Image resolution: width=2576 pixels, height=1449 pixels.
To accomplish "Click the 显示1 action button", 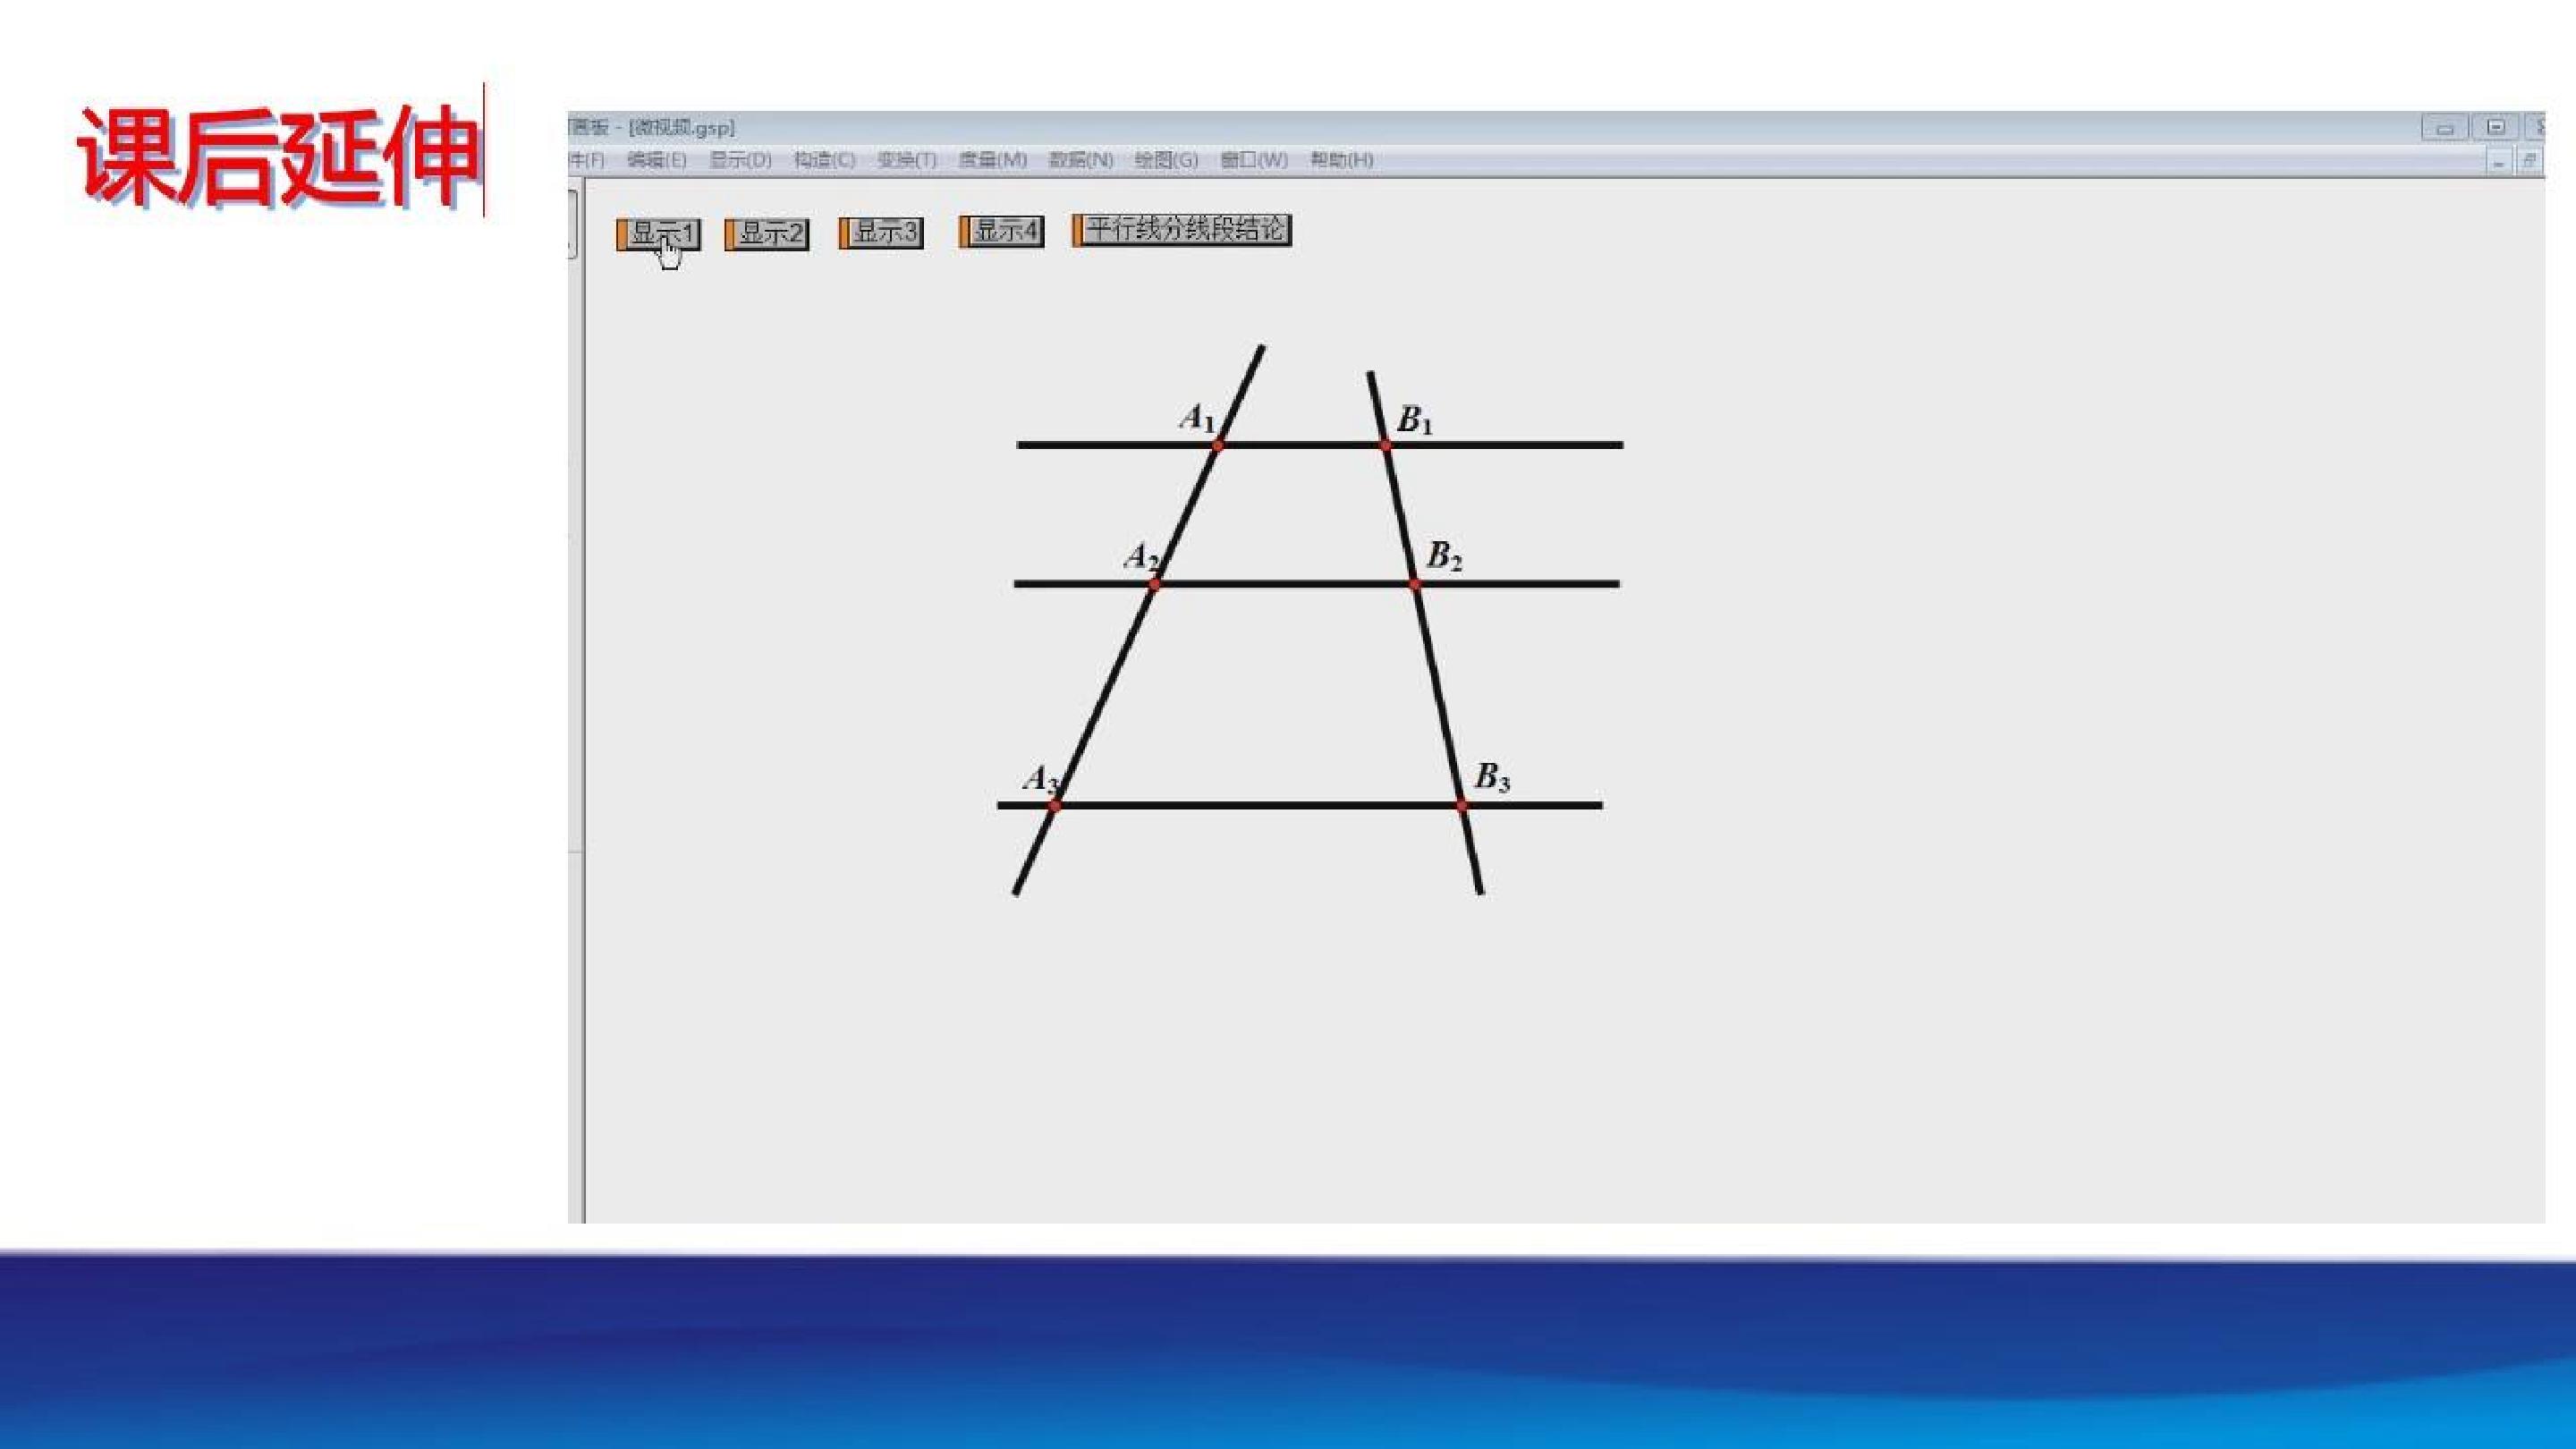I will tap(658, 234).
